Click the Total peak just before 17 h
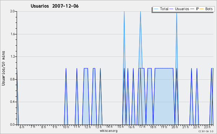The height and width of the screenshot is (134, 217). (x=140, y=12)
